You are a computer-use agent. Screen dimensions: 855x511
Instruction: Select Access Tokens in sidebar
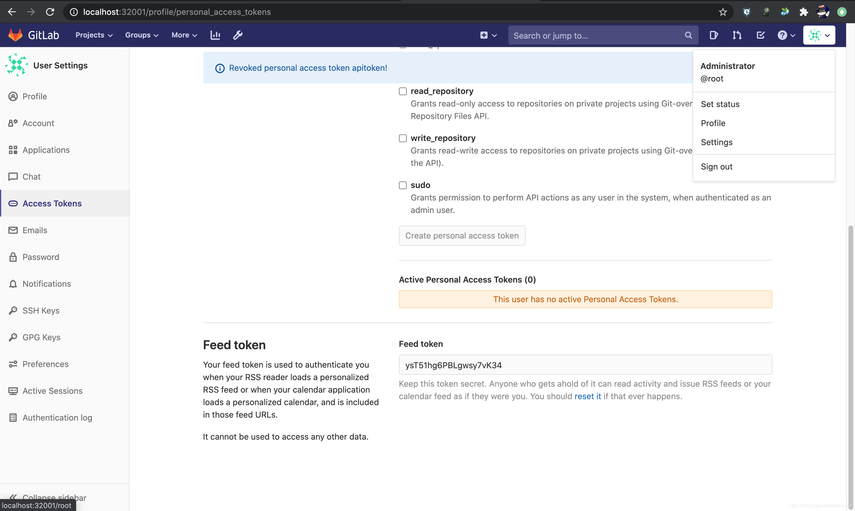tap(65, 203)
